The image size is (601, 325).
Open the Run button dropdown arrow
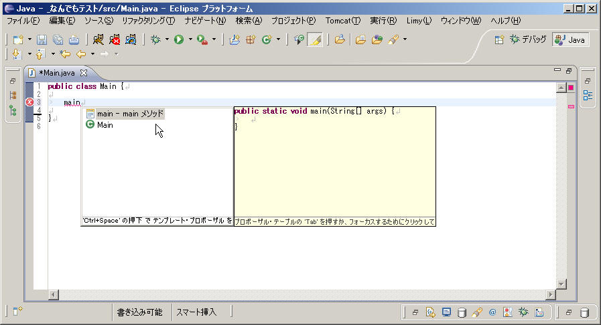(190, 39)
